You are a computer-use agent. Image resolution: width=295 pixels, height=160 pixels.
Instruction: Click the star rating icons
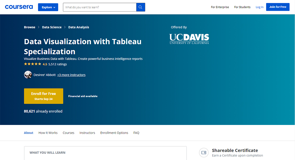(x=32, y=64)
